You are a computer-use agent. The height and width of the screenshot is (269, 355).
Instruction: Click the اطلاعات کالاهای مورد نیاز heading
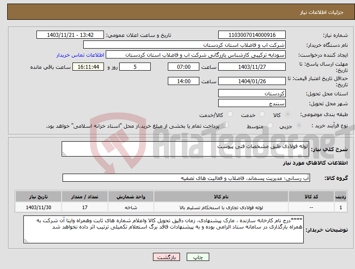pyautogui.click(x=315, y=163)
